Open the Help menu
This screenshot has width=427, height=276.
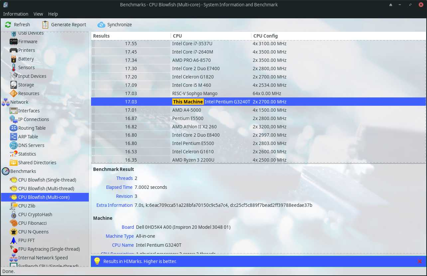53,14
